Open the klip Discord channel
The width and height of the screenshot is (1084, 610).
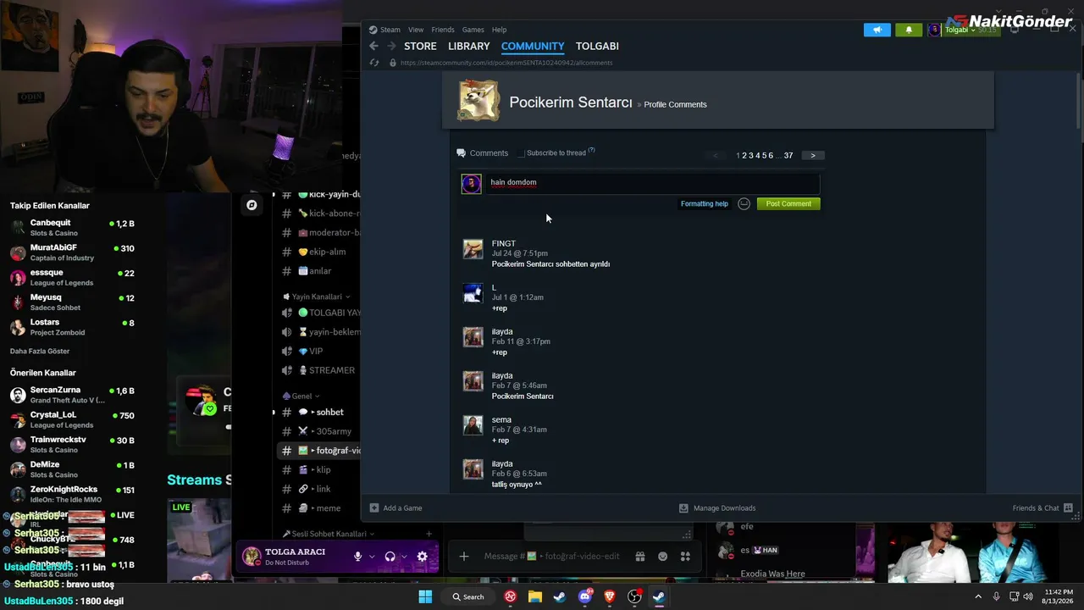click(318, 469)
